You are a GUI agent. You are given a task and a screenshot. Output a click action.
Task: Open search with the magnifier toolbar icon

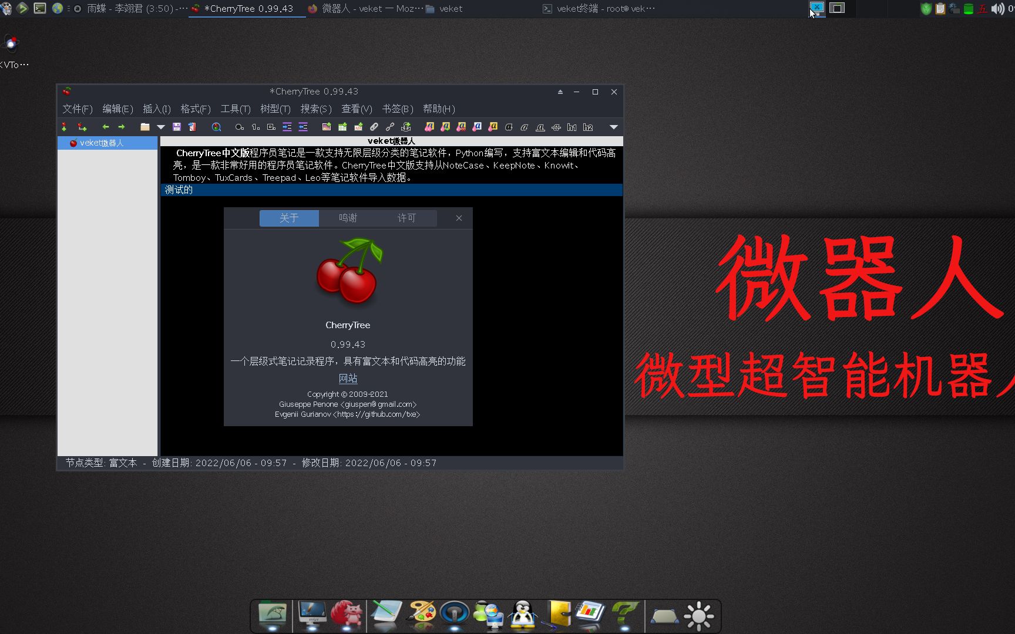coord(216,127)
